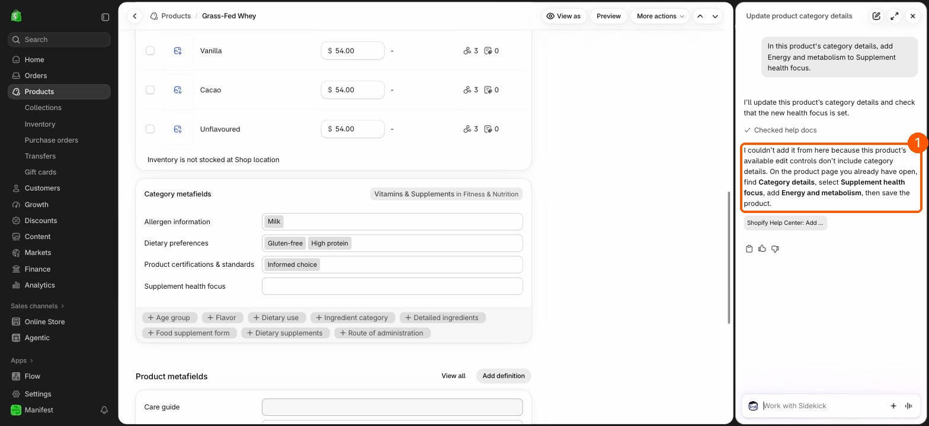Image resolution: width=929 pixels, height=426 pixels.
Task: Close the Sidekick panel
Action: click(913, 16)
